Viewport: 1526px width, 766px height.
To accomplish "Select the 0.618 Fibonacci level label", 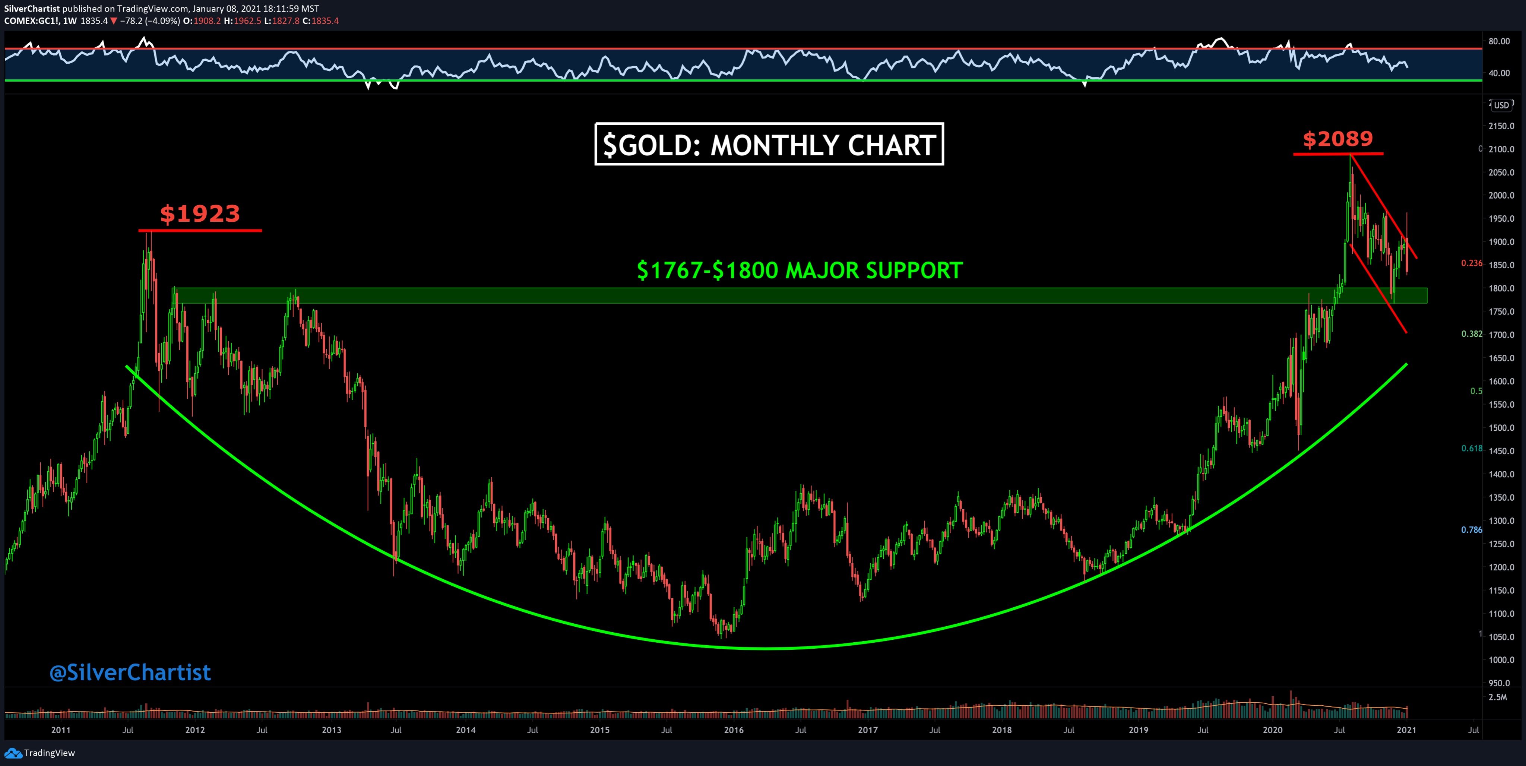I will click(1472, 449).
